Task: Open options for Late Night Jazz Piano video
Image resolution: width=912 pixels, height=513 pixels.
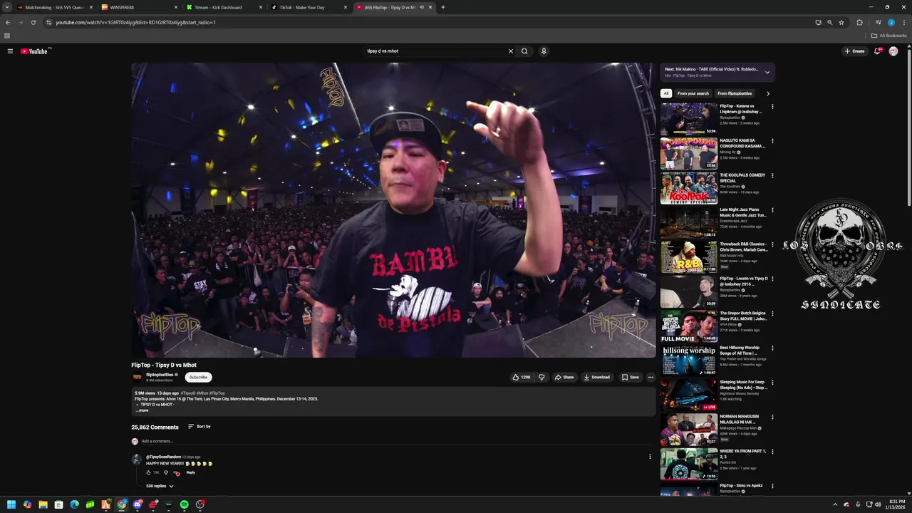Action: (772, 210)
